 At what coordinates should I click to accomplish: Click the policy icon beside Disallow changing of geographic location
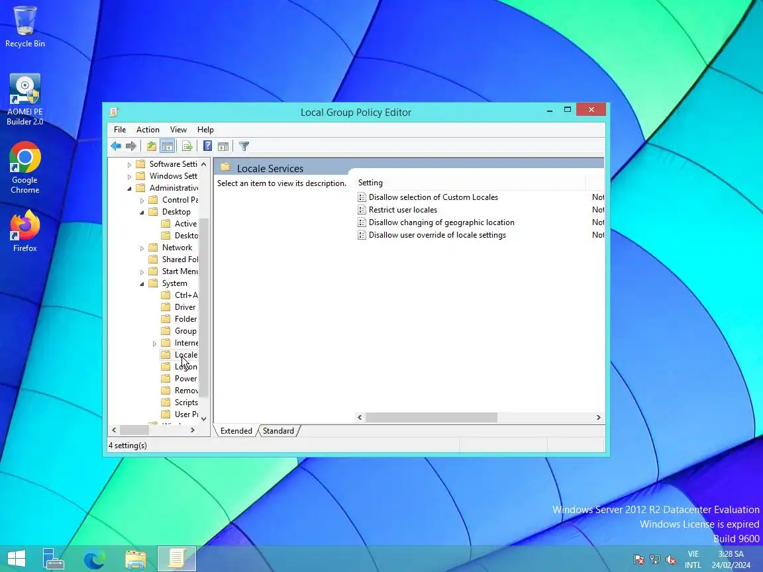tap(362, 222)
